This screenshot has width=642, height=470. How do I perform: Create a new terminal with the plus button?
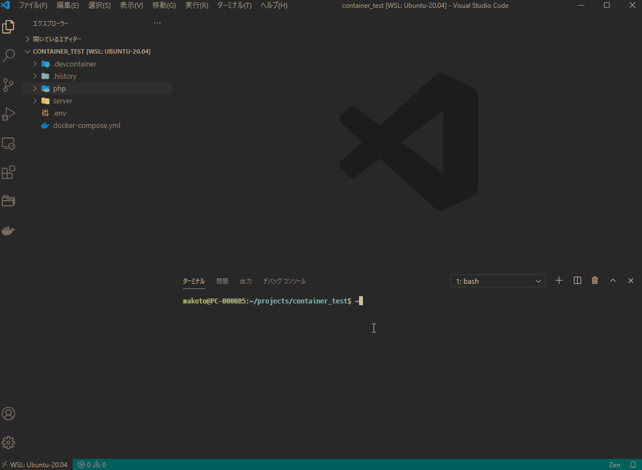[x=559, y=281]
